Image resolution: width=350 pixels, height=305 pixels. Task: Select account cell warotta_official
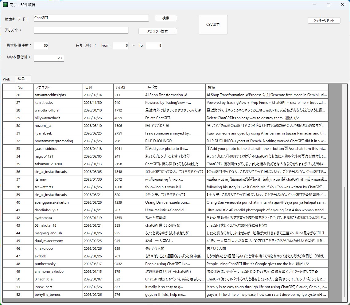pyautogui.click(x=58, y=110)
